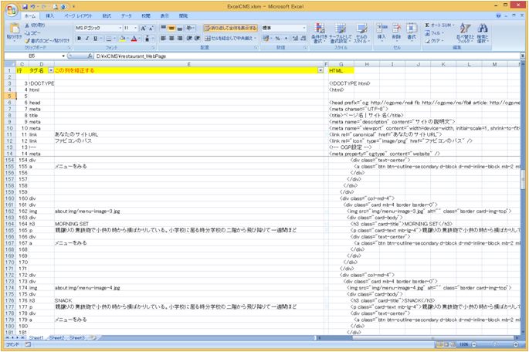529x352 pixels.
Task: Open Cell Styles gallery
Action: pos(361,33)
